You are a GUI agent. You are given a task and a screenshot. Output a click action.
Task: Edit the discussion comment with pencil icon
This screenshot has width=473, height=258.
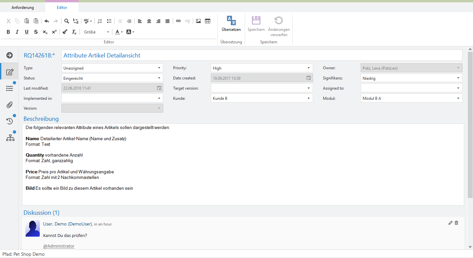pos(450,223)
